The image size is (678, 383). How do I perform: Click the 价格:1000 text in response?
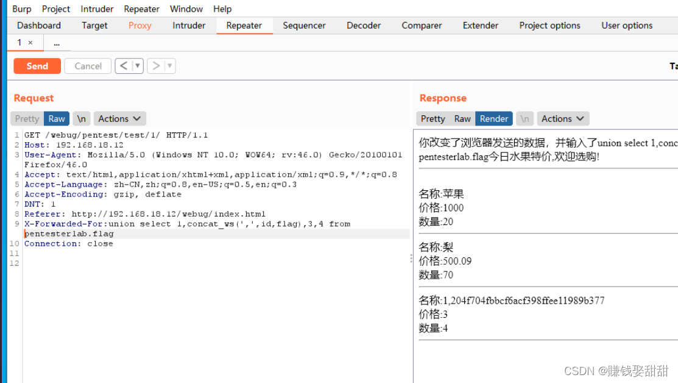click(x=441, y=208)
